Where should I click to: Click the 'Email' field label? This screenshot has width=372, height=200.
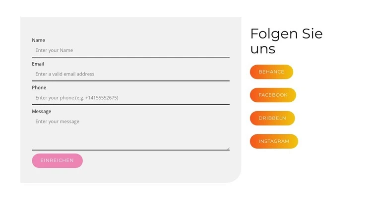coord(38,64)
